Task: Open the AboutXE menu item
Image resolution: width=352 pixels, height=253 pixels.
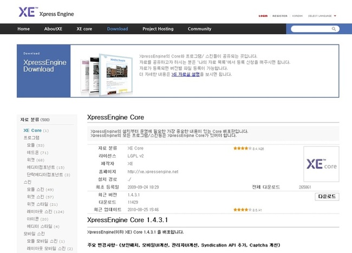Action: click(53, 29)
